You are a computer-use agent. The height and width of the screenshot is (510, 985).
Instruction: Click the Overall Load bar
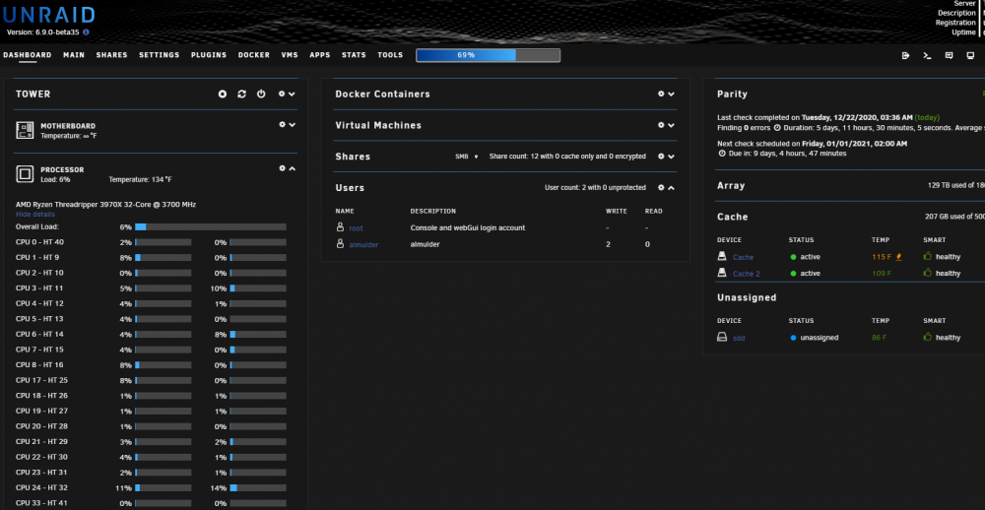pyautogui.click(x=211, y=226)
